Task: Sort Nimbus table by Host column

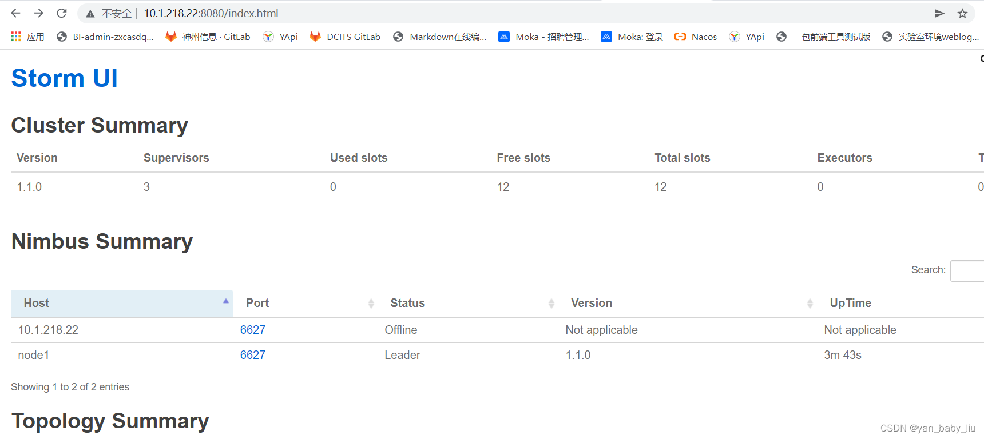Action: 122,304
